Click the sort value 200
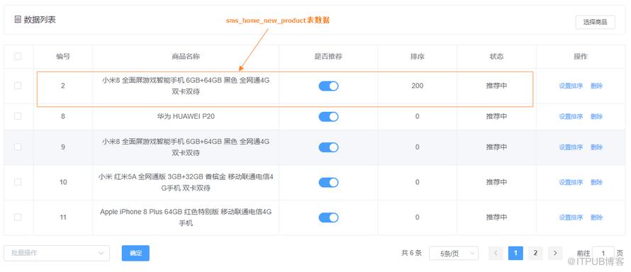The height and width of the screenshot is (272, 631). tap(418, 86)
